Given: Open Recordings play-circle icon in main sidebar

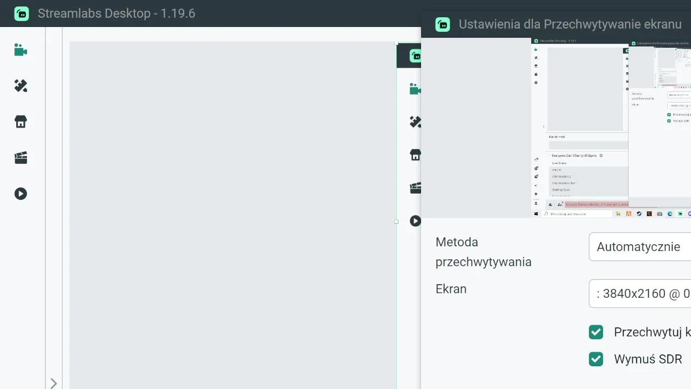Looking at the screenshot, I should coord(21,193).
